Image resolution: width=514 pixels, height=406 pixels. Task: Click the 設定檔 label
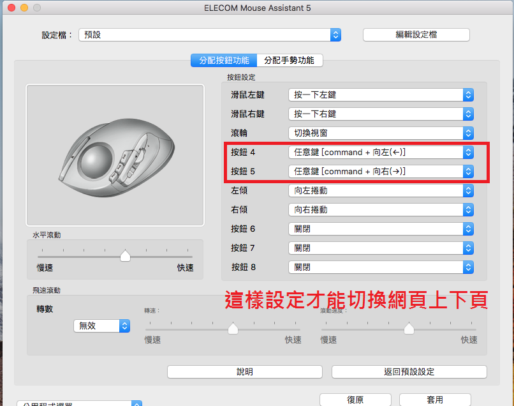(57, 35)
